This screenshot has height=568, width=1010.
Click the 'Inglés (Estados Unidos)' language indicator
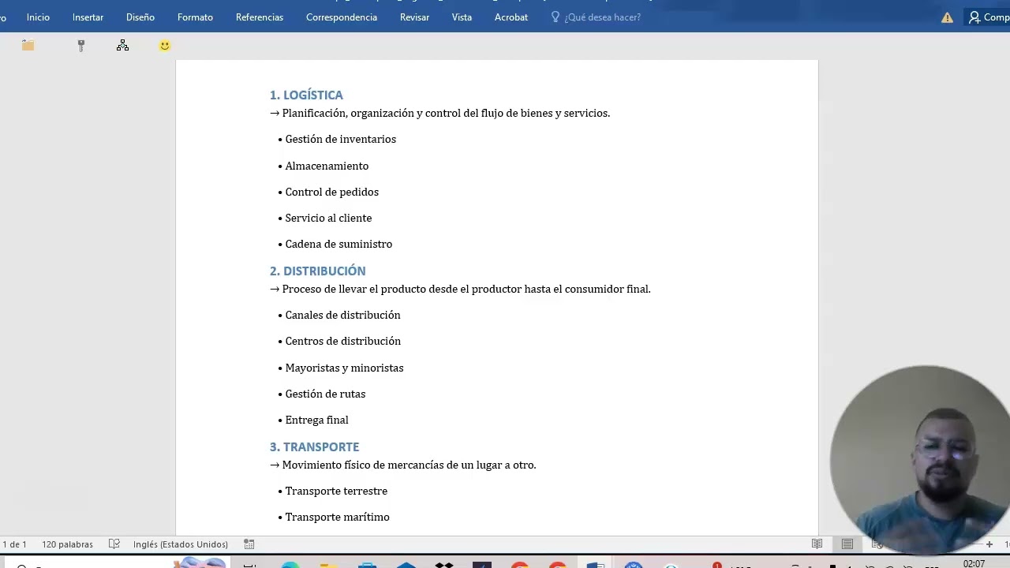[x=181, y=544]
